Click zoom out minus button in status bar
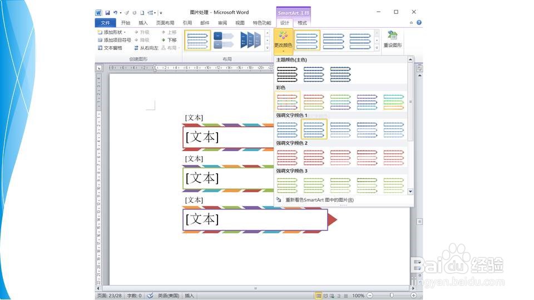This screenshot has height=300, width=534. 370,296
